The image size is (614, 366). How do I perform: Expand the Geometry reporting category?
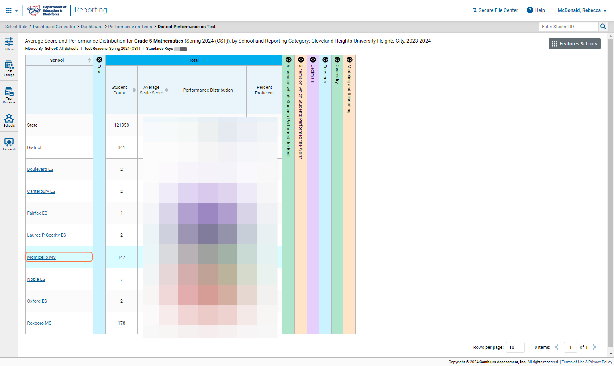coord(337,60)
